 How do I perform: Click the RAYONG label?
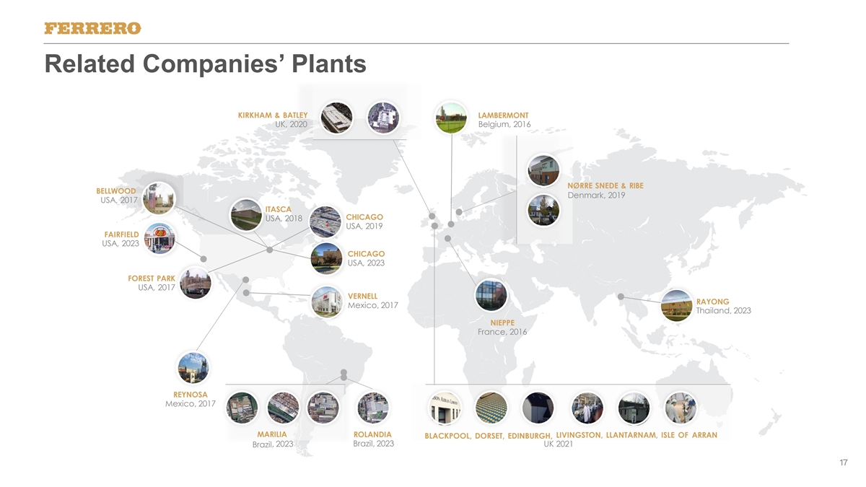point(712,302)
